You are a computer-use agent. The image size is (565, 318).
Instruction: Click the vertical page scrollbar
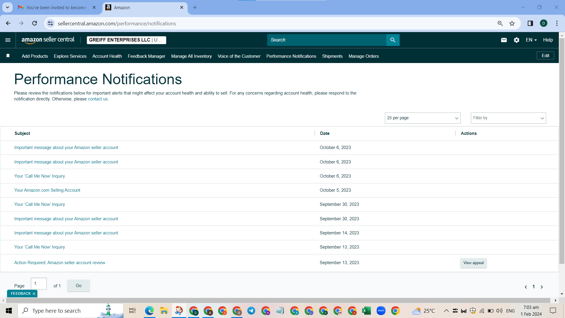pos(562,151)
